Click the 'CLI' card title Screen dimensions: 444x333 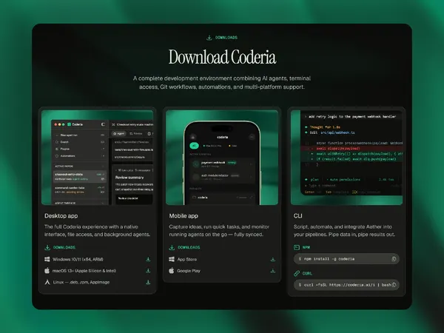[298, 216]
